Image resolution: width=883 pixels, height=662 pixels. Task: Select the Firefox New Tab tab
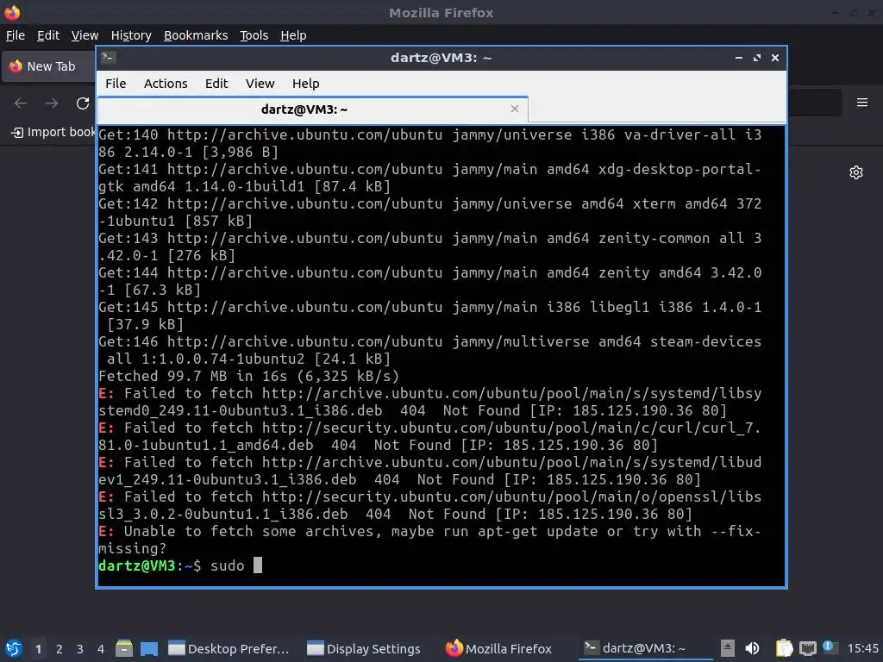(x=49, y=66)
